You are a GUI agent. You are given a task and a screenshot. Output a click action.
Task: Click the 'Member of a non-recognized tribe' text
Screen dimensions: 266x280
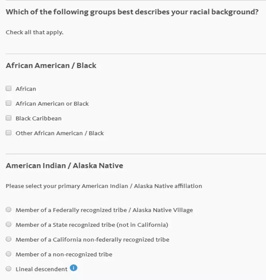point(64,255)
